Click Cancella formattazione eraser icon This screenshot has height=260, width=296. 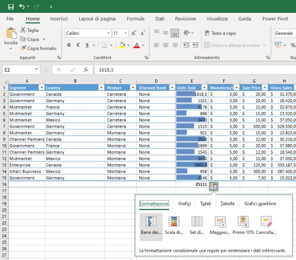coord(266,222)
